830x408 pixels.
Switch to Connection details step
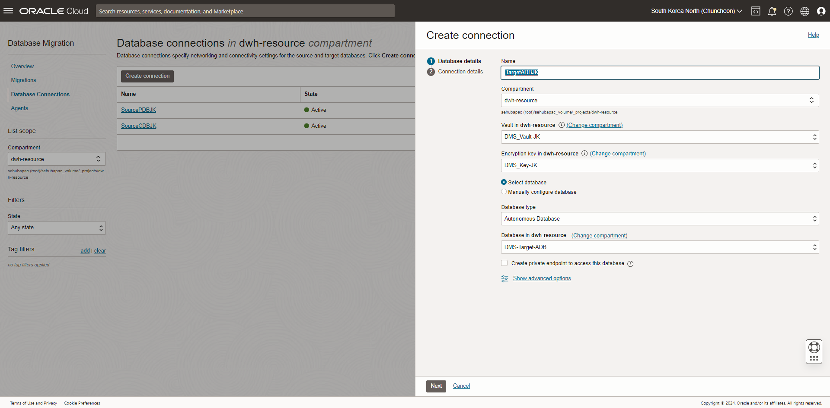[x=460, y=72]
